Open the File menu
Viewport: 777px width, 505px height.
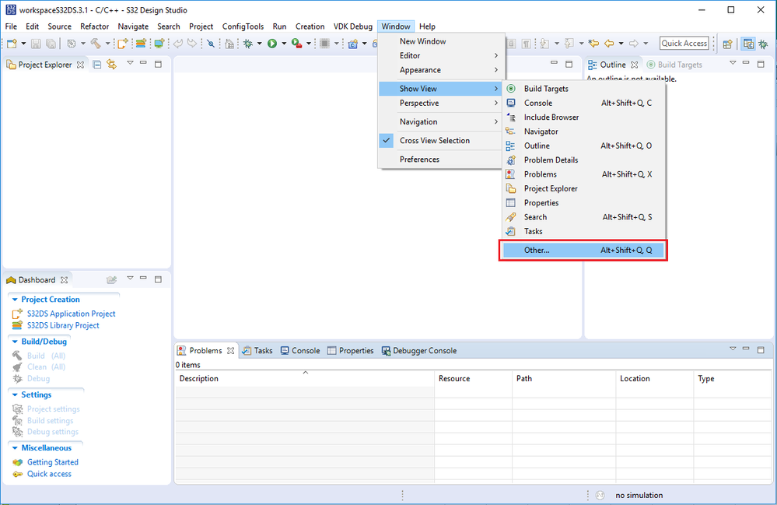pos(11,26)
